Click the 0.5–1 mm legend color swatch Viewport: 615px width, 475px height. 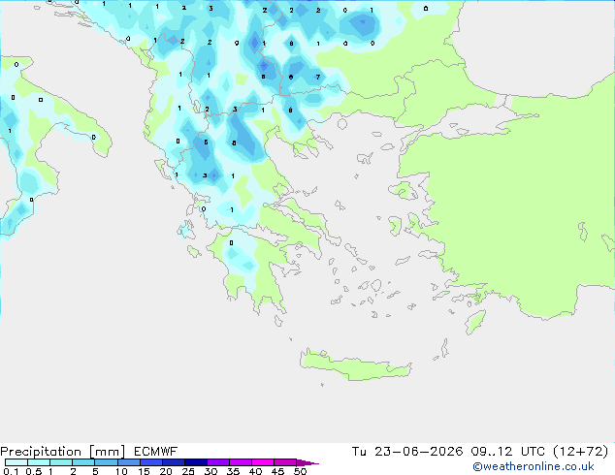(x=39, y=462)
